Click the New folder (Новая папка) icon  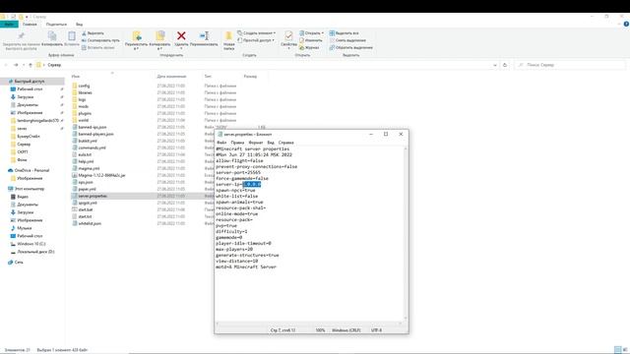(x=229, y=36)
